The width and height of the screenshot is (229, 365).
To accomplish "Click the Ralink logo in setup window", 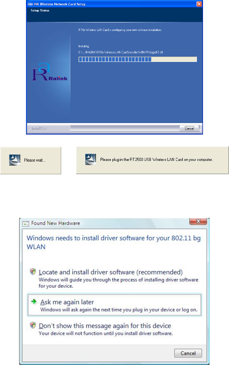I will (x=50, y=72).
